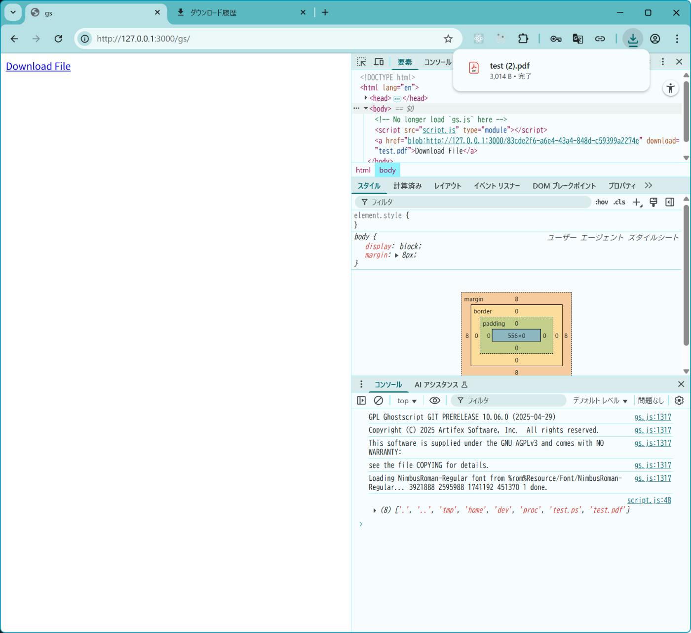Select the drawer コンソール tab
Screen dimensions: 691x633
[388, 384]
